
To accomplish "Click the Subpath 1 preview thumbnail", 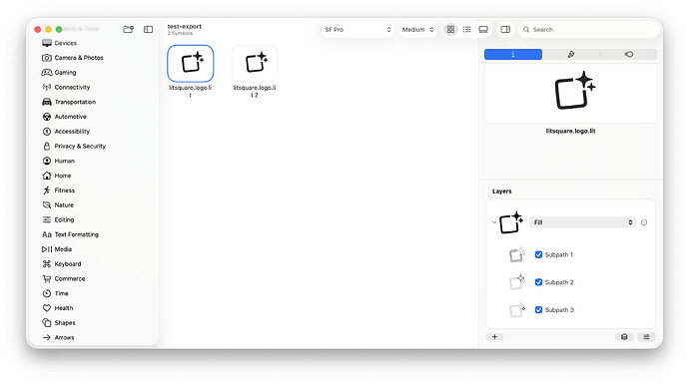I will pyautogui.click(x=517, y=254).
